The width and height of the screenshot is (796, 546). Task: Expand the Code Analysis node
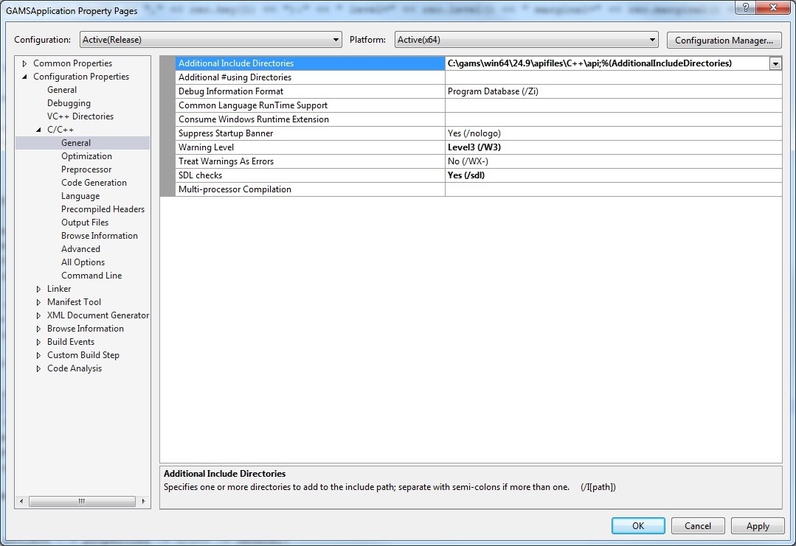pos(38,368)
